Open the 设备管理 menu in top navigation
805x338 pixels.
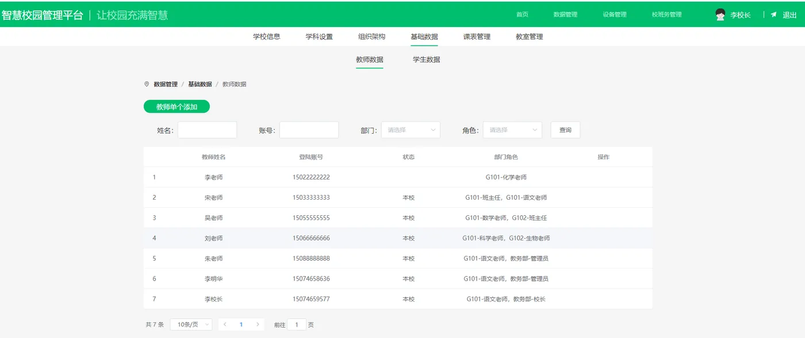pos(615,14)
